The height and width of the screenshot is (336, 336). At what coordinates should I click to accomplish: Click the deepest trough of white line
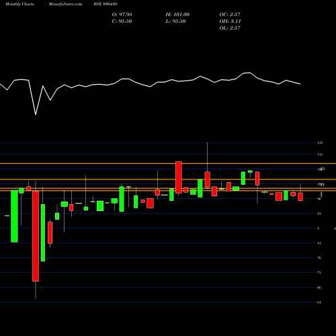tap(36, 114)
